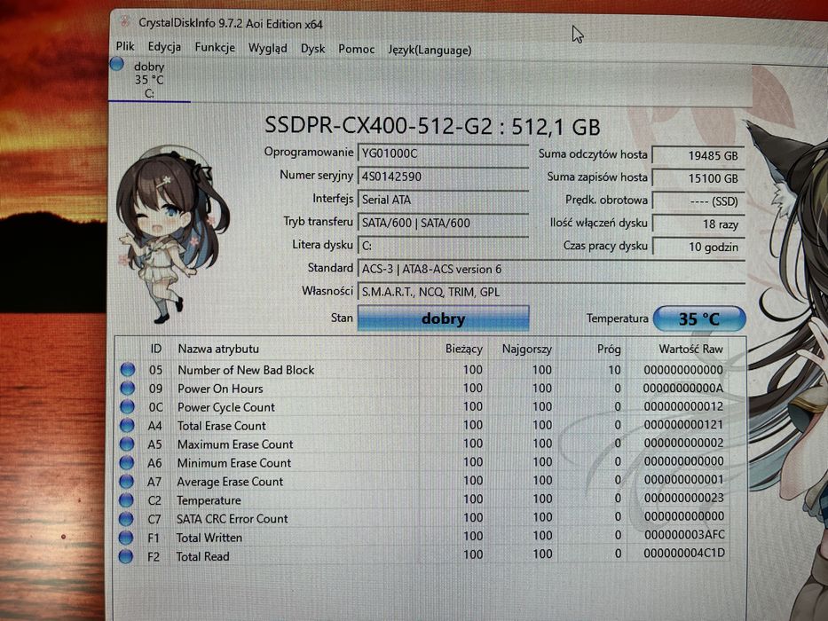Click the status orb for attribute 05
828x621 pixels.
point(127,370)
